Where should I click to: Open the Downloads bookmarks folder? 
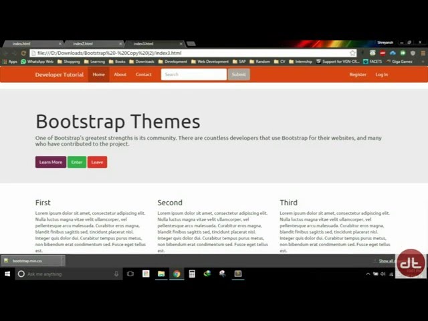(x=142, y=62)
